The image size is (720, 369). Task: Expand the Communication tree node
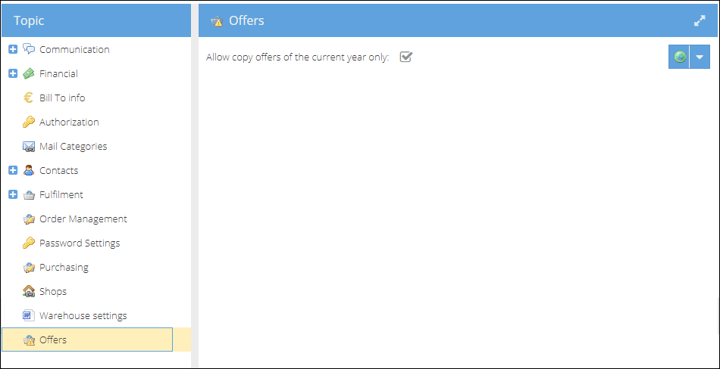[x=13, y=49]
